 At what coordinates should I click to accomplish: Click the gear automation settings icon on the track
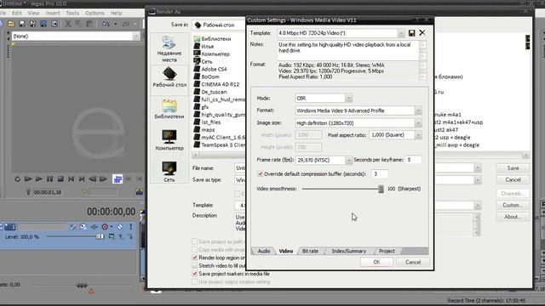pos(105,227)
